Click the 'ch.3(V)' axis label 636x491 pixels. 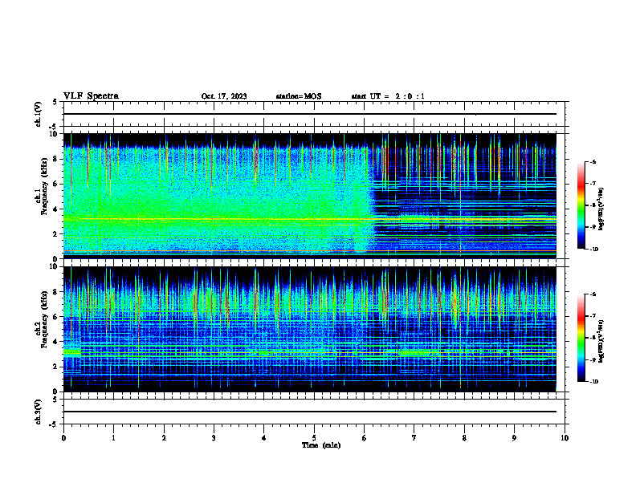tap(39, 412)
